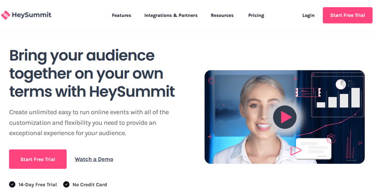Open the Watch a Demo link
The width and height of the screenshot is (376, 190).
[94, 159]
